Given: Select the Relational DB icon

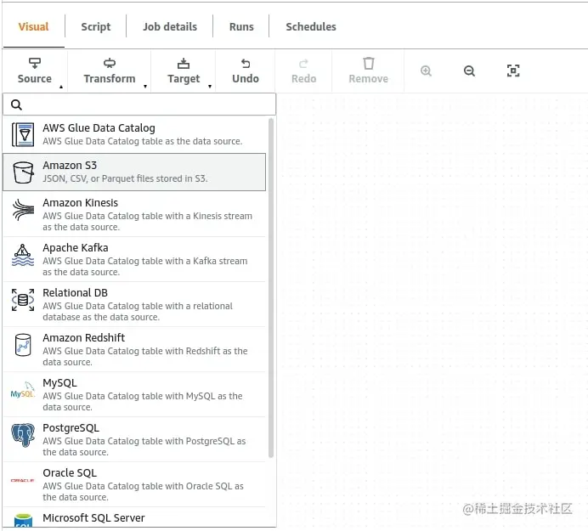Looking at the screenshot, I should 23,300.
